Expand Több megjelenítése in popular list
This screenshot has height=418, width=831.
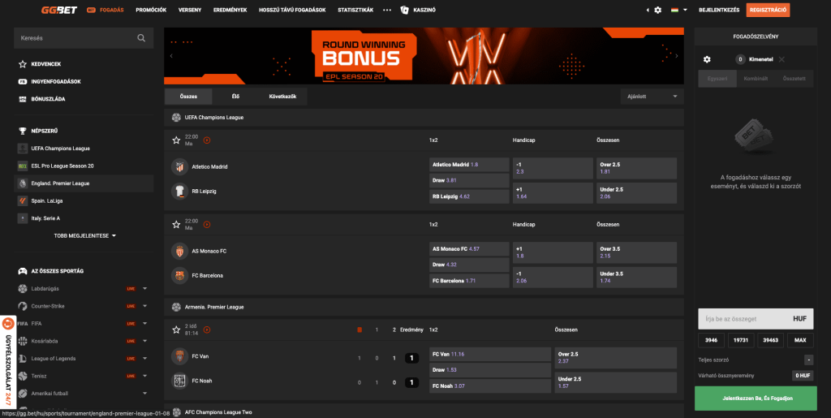tap(85, 236)
